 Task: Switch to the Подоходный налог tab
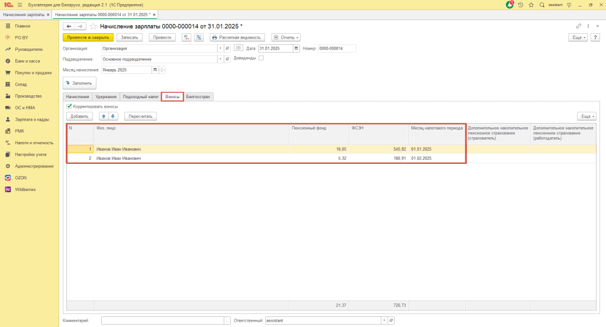(141, 96)
